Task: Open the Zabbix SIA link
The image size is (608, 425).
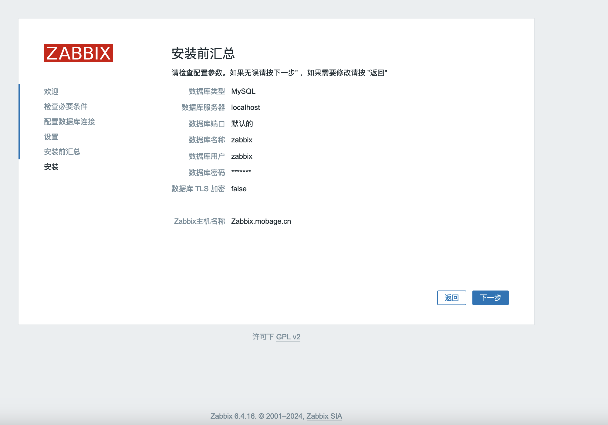Action: [x=324, y=416]
